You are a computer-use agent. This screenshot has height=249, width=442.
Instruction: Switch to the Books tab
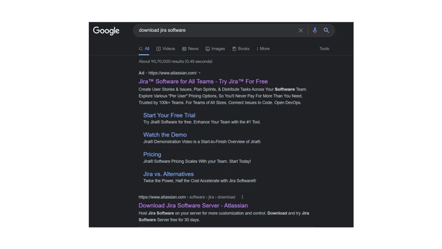click(x=241, y=49)
